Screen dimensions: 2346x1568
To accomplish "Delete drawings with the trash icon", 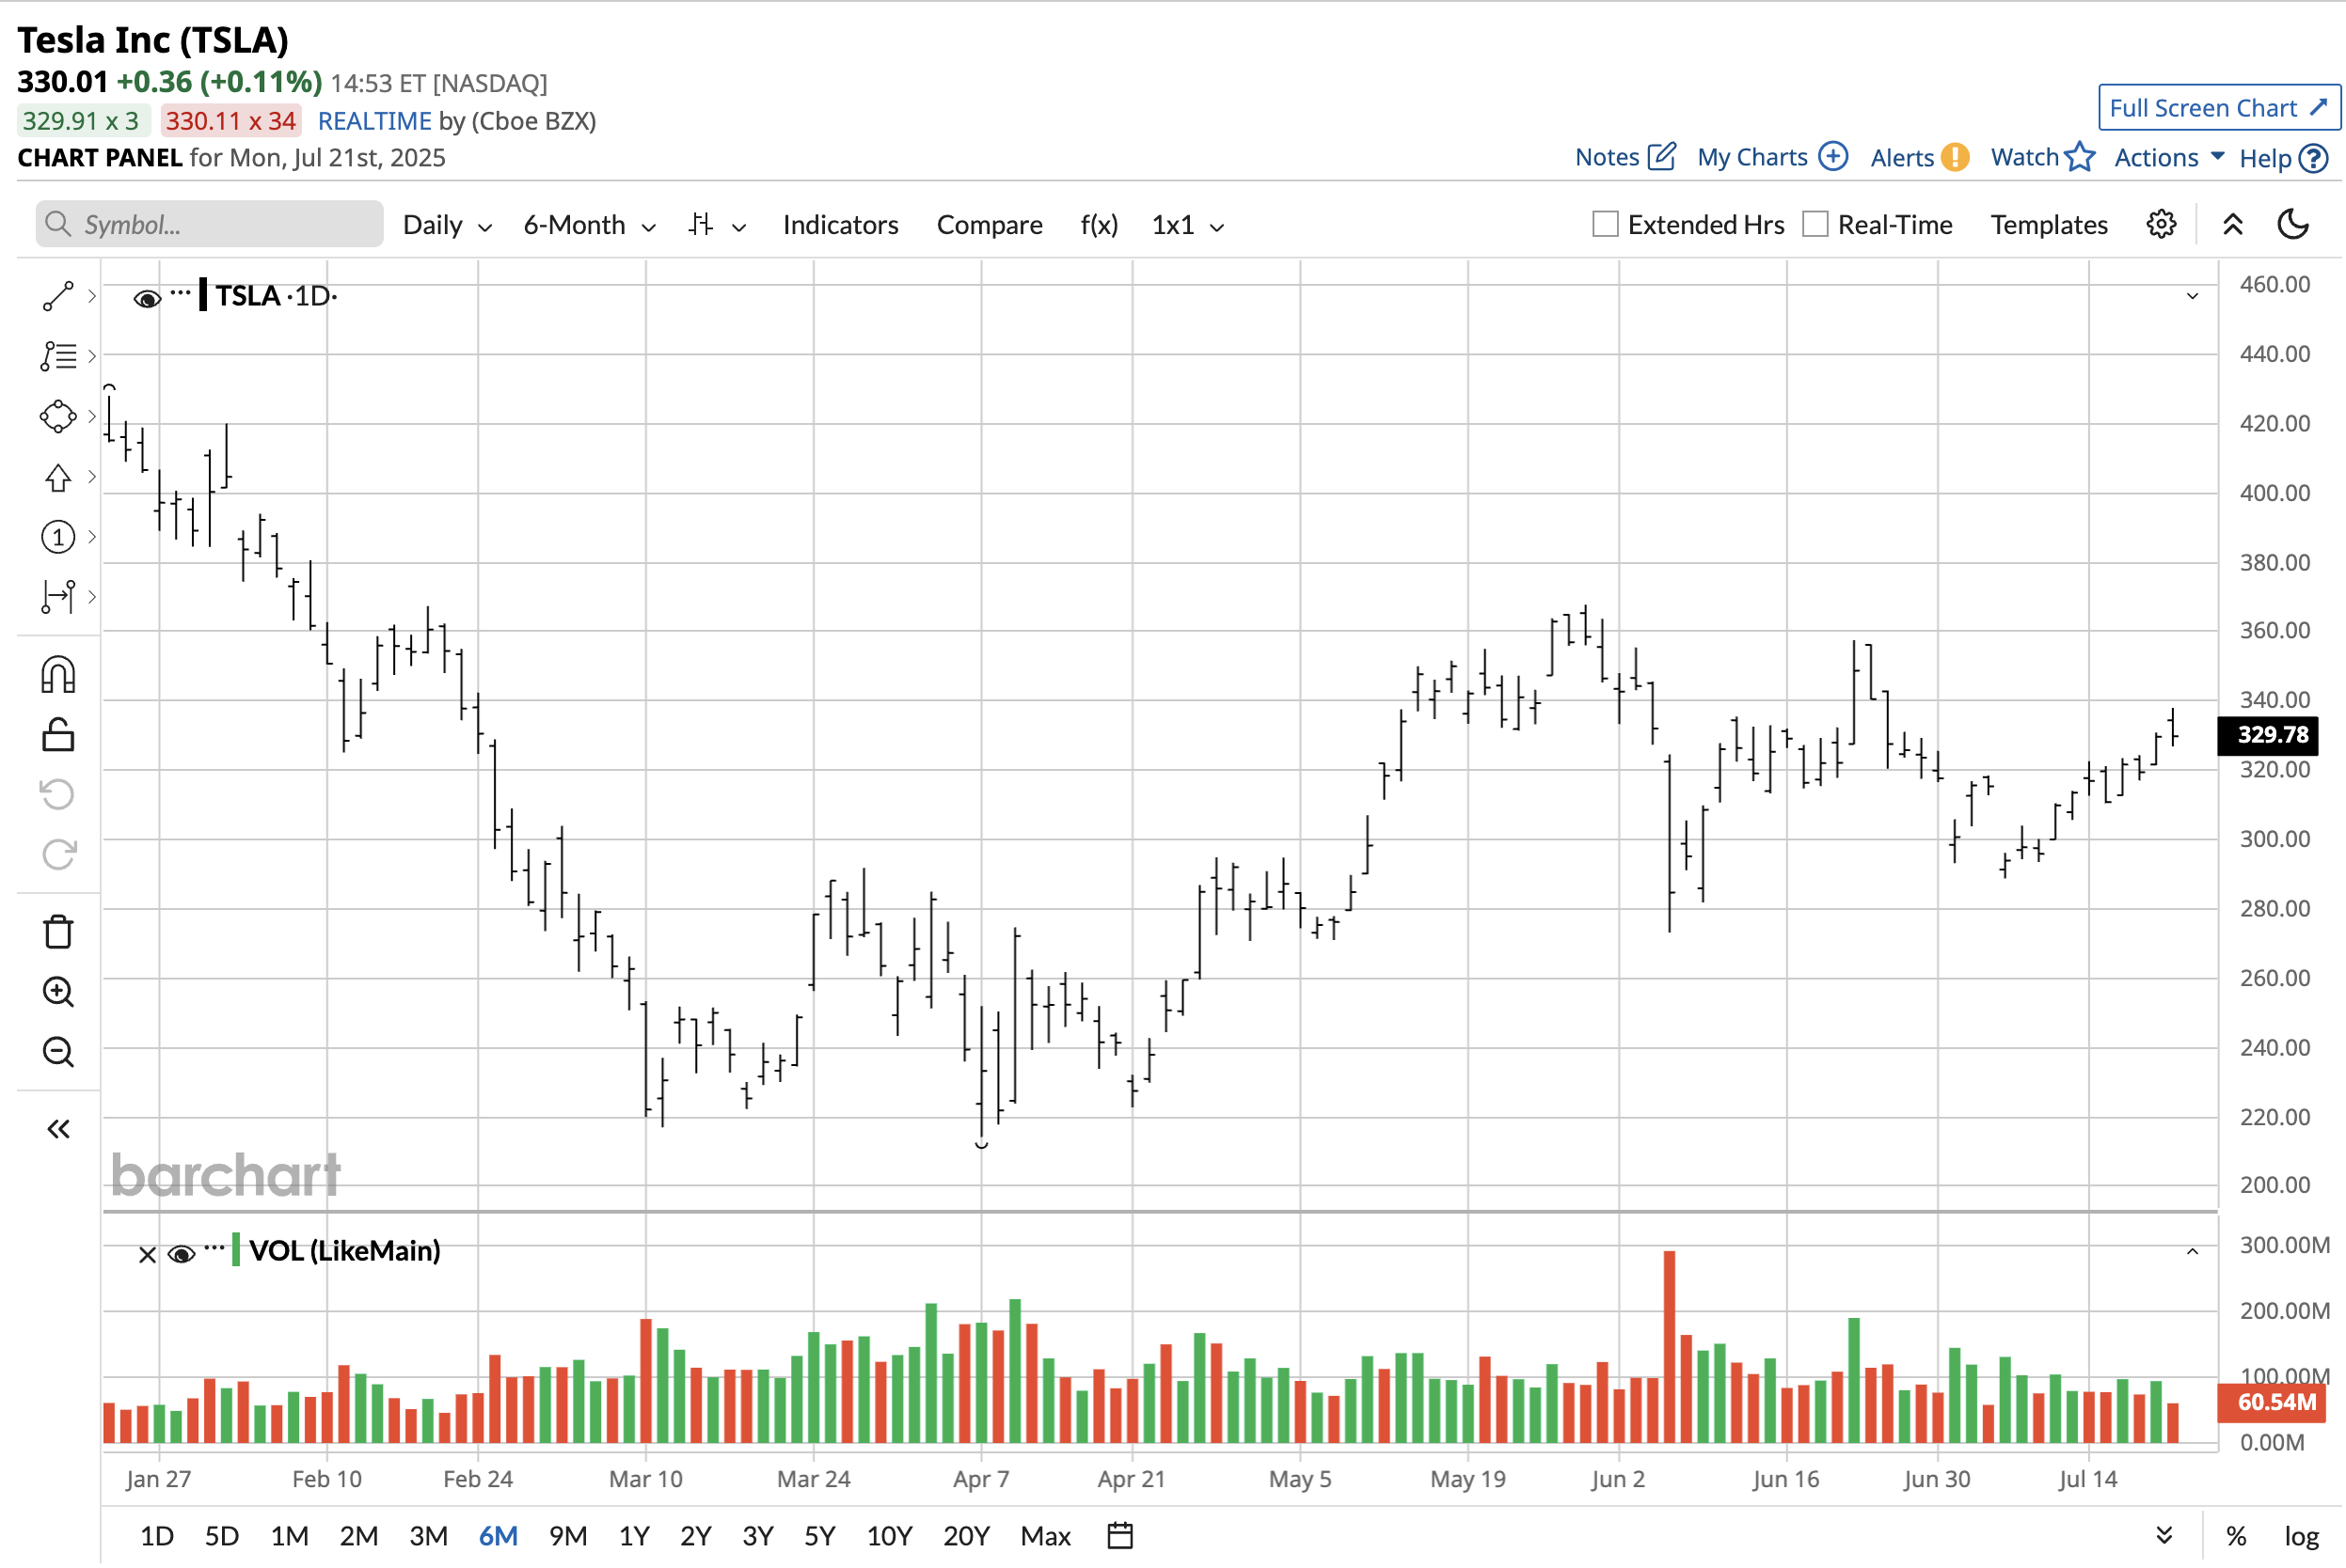I will 58,931.
